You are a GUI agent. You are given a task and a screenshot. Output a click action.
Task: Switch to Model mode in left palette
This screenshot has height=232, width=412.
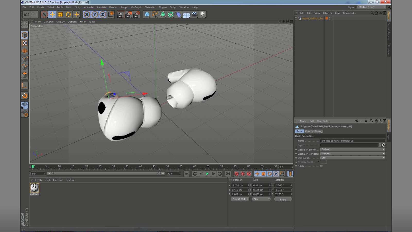pos(25,35)
